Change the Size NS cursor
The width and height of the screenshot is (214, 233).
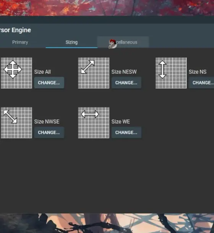(x=201, y=83)
